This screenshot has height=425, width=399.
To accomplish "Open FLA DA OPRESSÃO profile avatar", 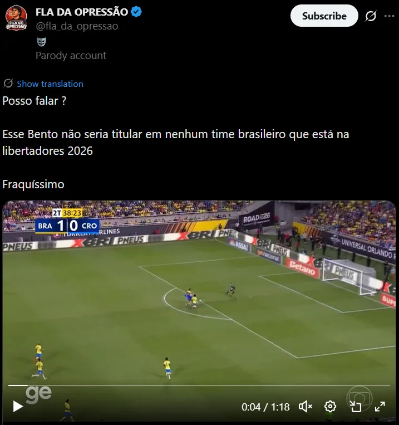I will [16, 18].
